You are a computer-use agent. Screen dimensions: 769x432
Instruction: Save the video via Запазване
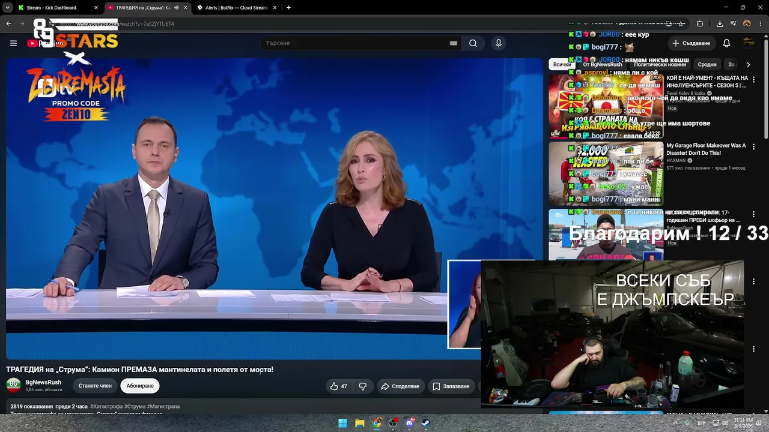[451, 386]
